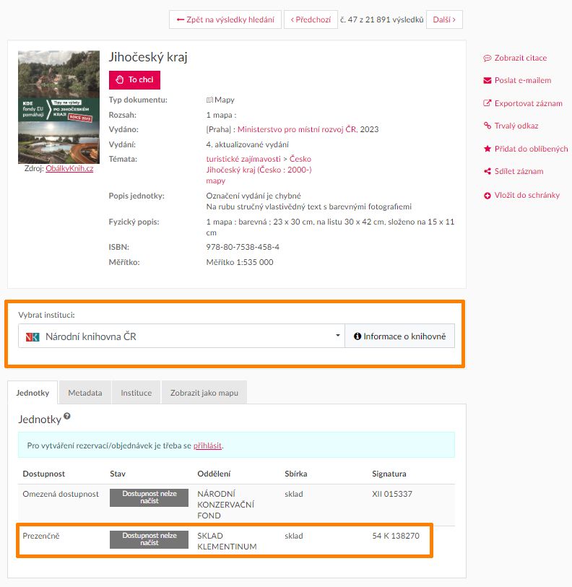Click the Zobrazit citace speech bubble icon

[x=487, y=58]
